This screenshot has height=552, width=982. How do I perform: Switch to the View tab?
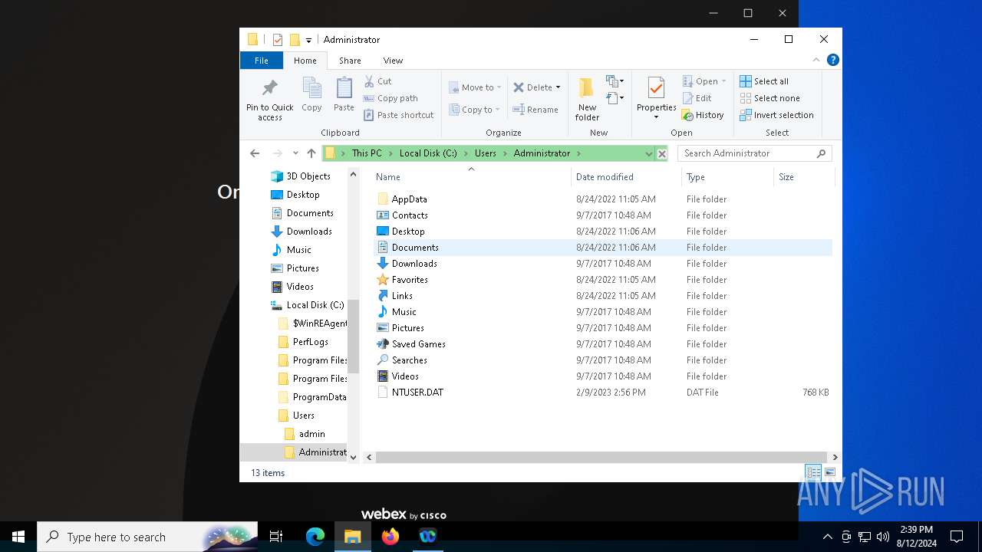point(393,61)
